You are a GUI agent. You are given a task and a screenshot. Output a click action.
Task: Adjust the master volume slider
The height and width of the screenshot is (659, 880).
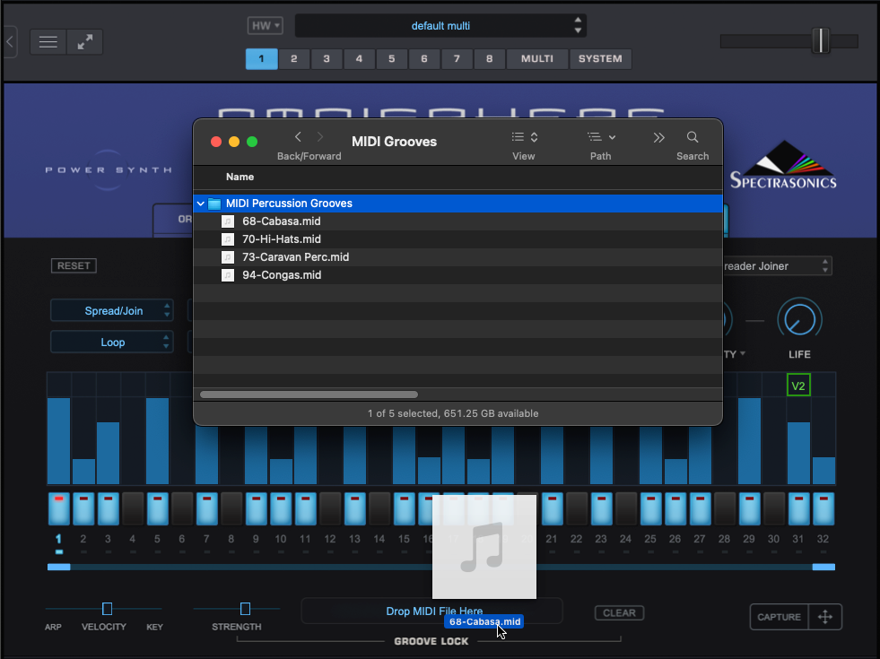pos(821,41)
